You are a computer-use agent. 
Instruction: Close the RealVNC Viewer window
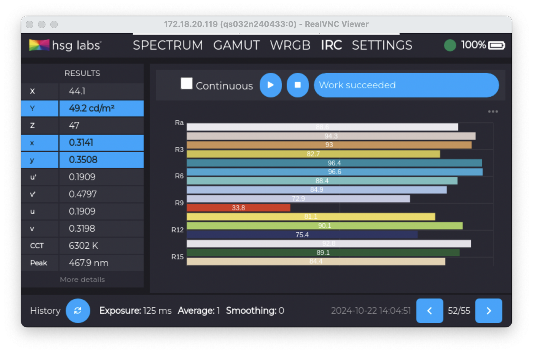click(x=30, y=24)
